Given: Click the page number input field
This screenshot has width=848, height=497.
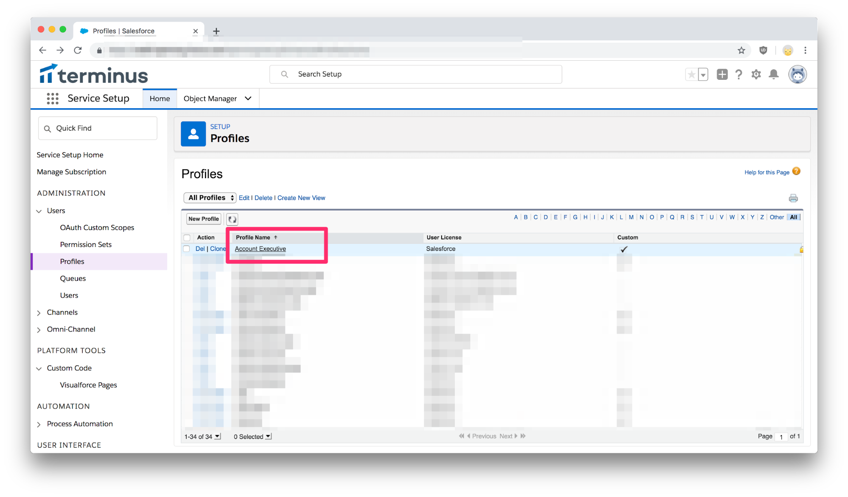Looking at the screenshot, I should click(x=781, y=437).
